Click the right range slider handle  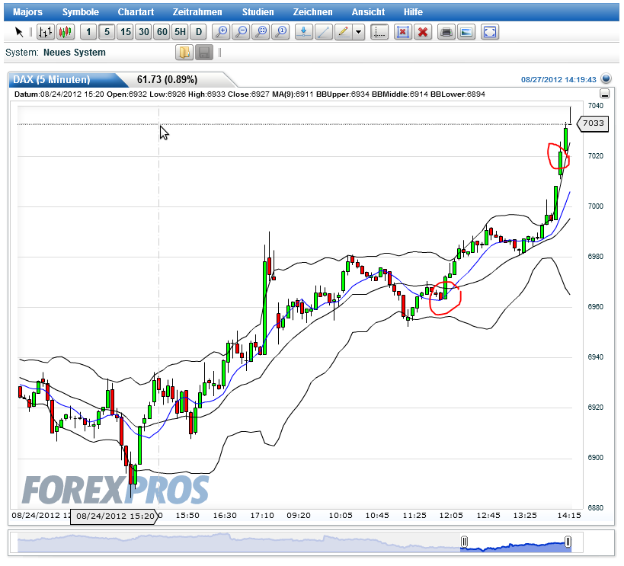[x=568, y=541]
